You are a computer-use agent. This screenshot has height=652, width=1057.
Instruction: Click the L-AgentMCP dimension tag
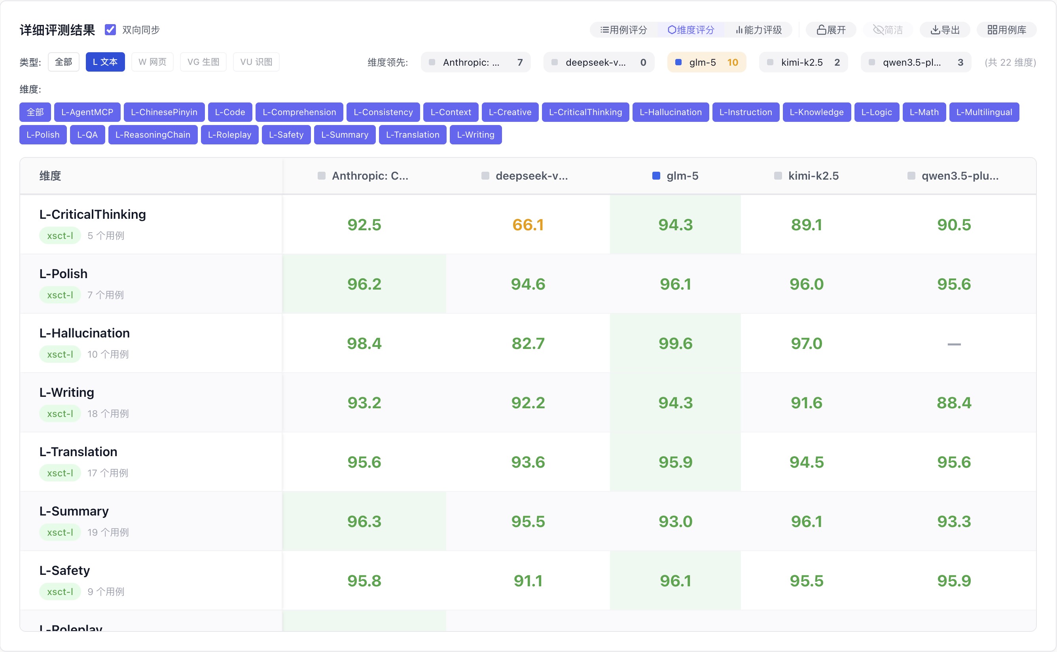(87, 112)
